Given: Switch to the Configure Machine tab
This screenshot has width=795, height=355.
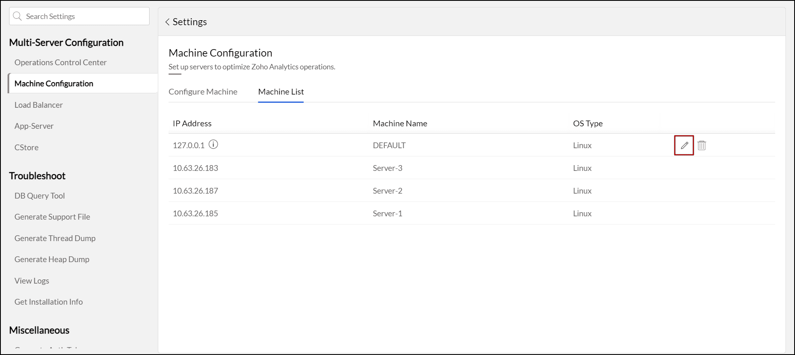Looking at the screenshot, I should [203, 92].
